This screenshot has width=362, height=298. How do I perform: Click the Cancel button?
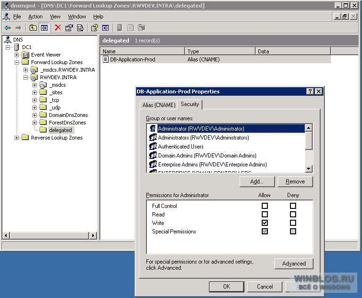(265, 287)
